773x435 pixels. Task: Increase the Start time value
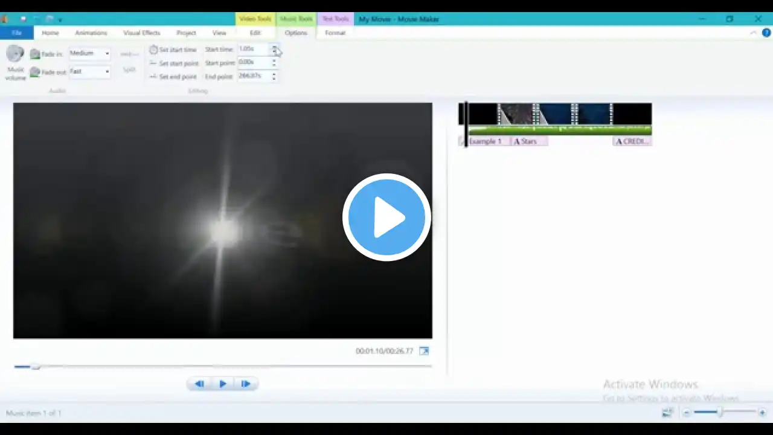(x=274, y=47)
